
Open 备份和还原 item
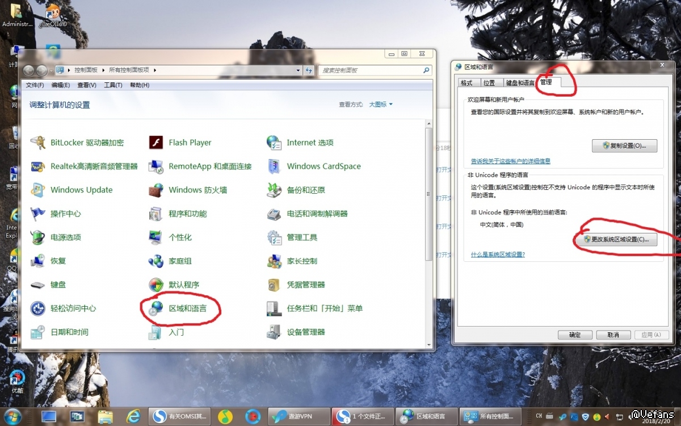296,190
